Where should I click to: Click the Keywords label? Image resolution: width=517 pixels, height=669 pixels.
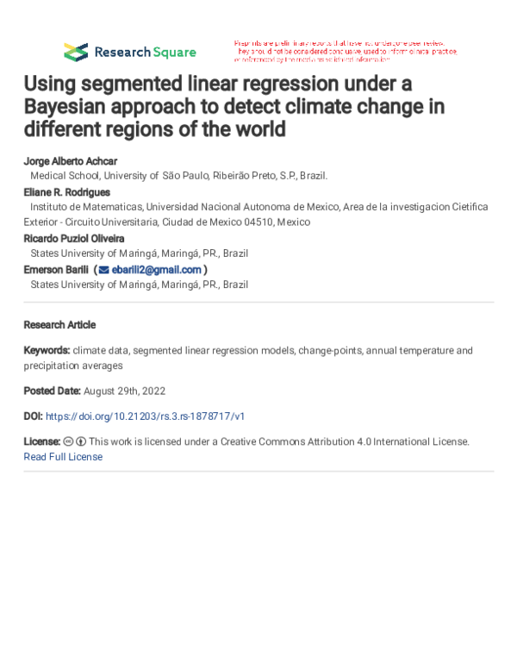pyautogui.click(x=47, y=350)
